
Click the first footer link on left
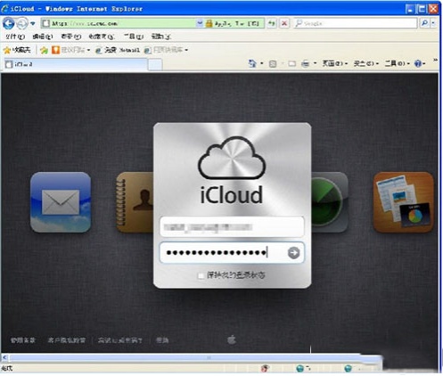tap(23, 340)
